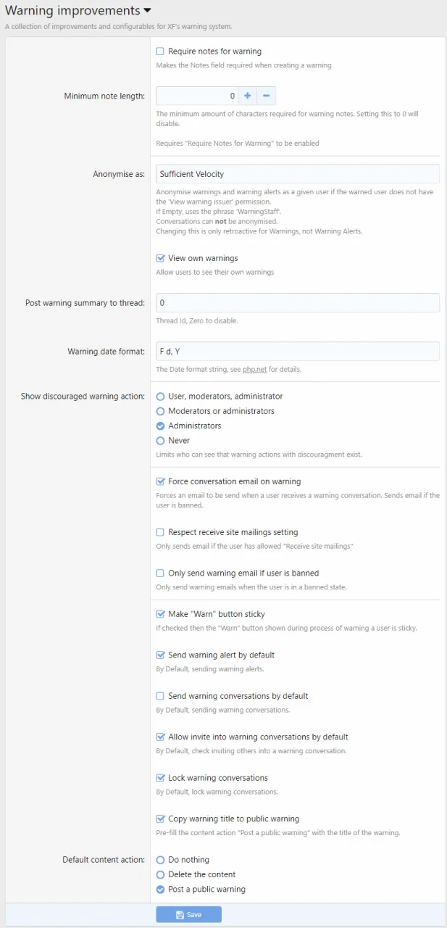Click the minus stepper to decrease note length
447x928 pixels.
click(x=266, y=95)
